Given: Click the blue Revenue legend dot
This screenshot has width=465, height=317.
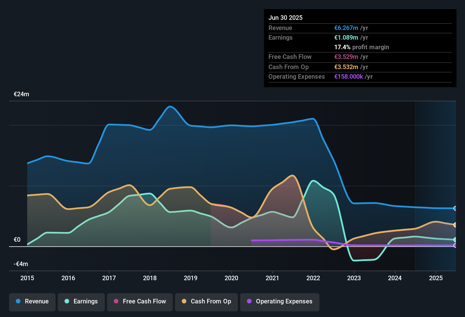Looking at the screenshot, I should coord(18,301).
